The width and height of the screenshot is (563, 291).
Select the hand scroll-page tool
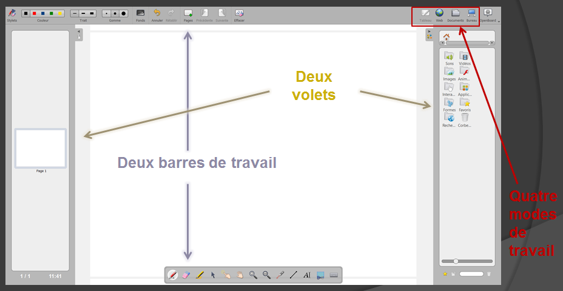pyautogui.click(x=240, y=275)
